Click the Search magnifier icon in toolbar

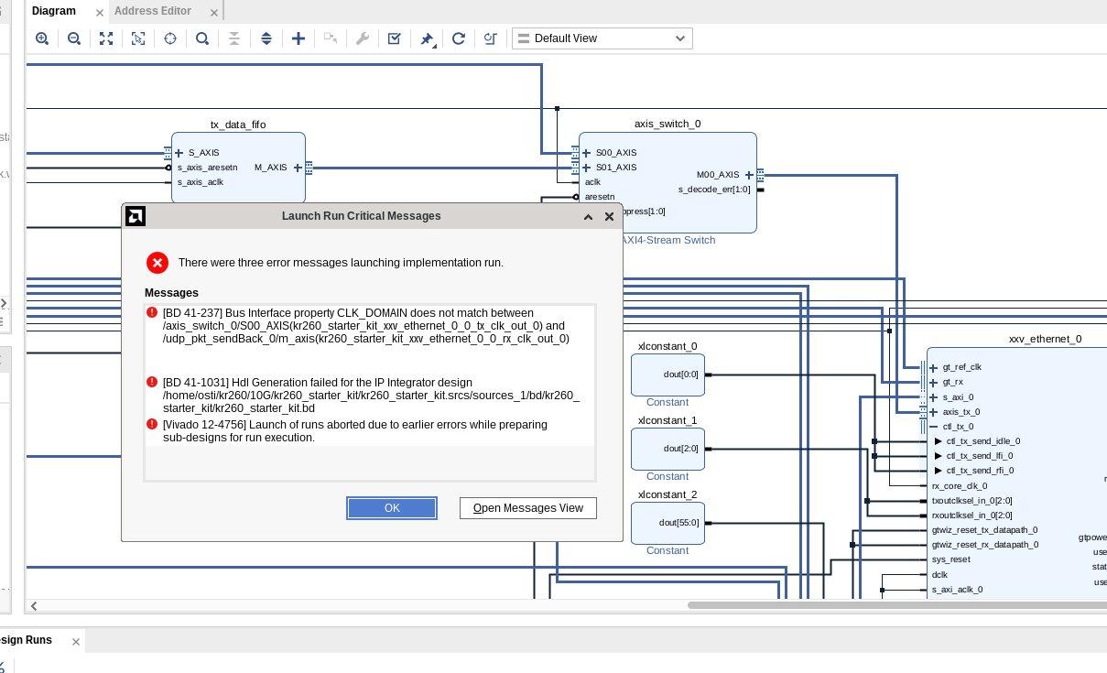click(202, 38)
